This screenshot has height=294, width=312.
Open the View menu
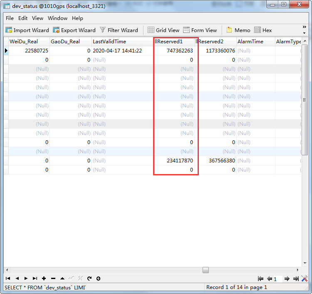point(37,18)
